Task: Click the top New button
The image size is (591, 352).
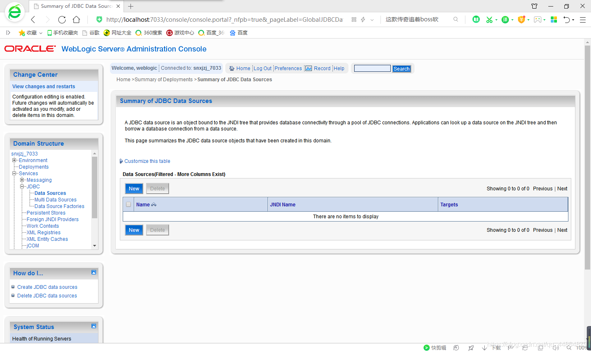Action: coord(134,189)
